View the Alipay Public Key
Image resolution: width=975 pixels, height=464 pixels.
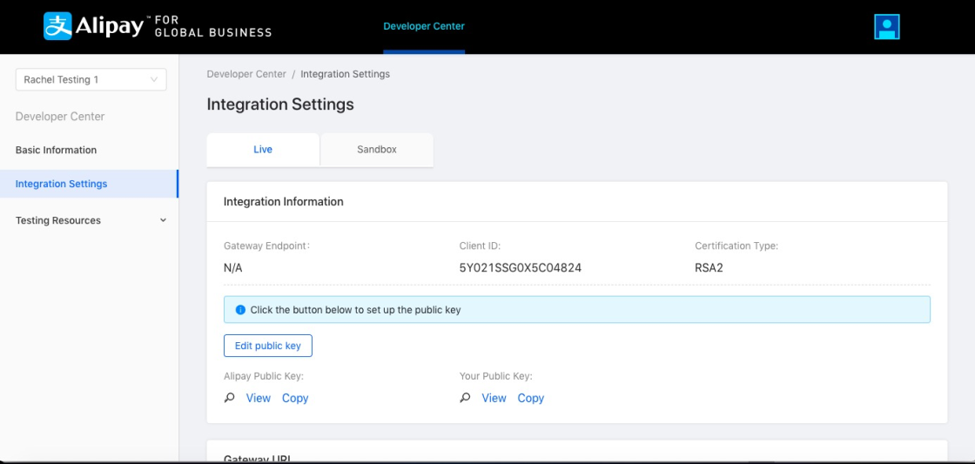tap(259, 398)
